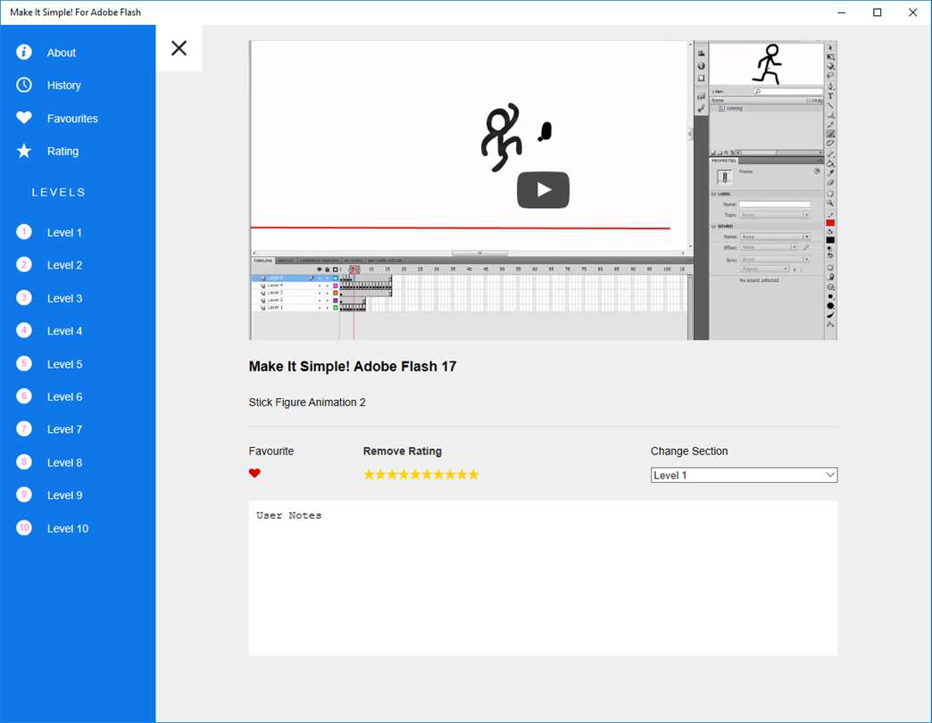Click the Level 4 number badge

(x=24, y=330)
